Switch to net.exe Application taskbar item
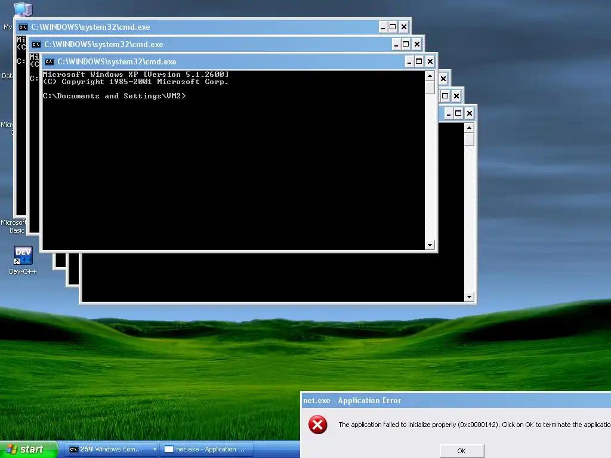 click(x=206, y=449)
